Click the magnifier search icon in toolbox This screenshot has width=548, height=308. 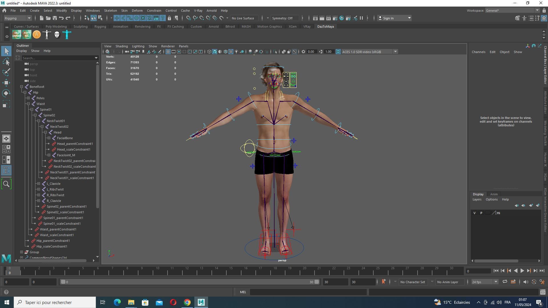pyautogui.click(x=6, y=184)
